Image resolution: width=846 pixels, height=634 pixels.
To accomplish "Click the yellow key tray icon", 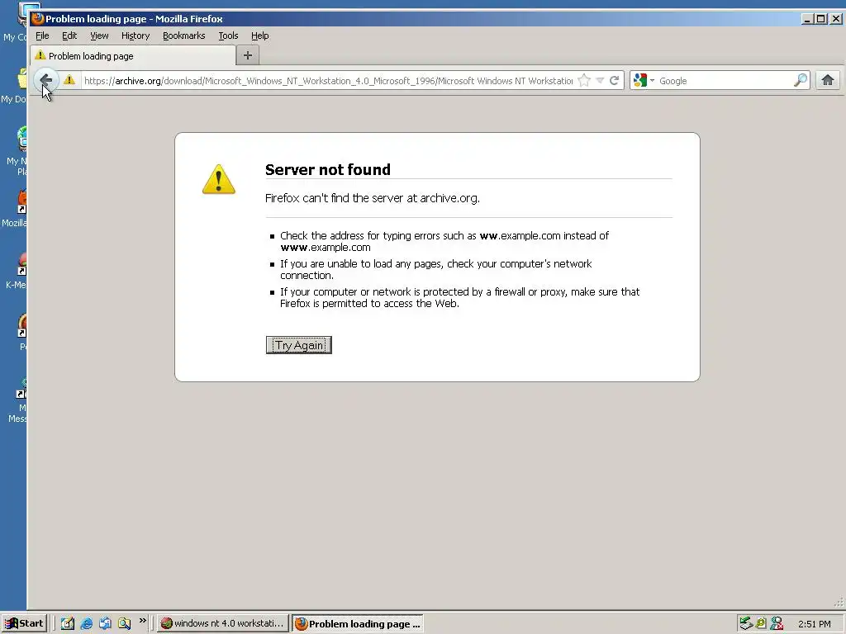I will click(761, 623).
